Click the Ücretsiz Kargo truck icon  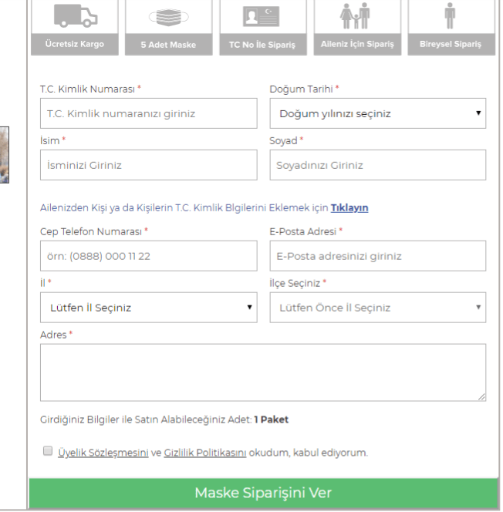[x=74, y=16]
